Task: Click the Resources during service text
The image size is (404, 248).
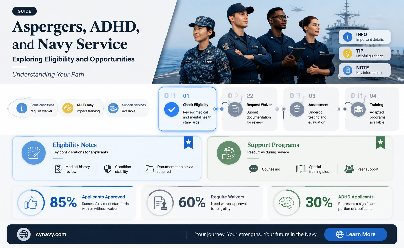Action: coord(268,152)
